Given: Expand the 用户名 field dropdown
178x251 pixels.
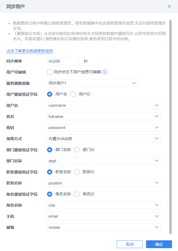Looking at the screenshot, I should tap(104, 105).
